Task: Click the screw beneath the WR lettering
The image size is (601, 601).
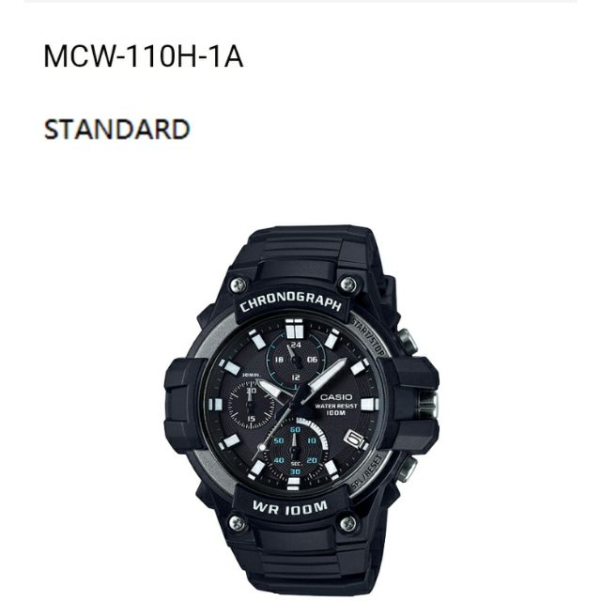Action: click(237, 523)
